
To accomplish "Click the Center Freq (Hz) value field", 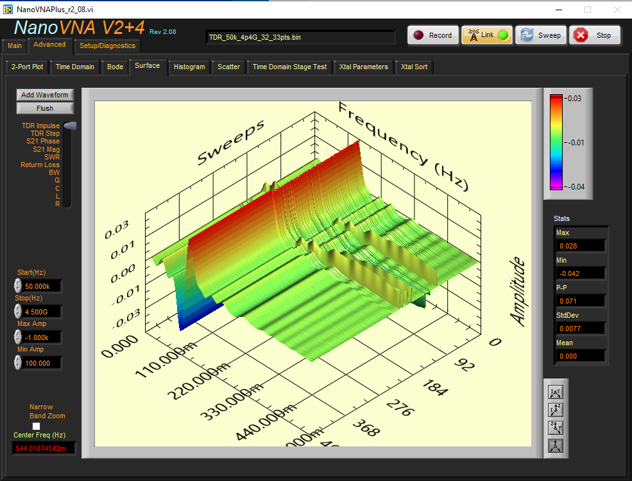I will (44, 448).
